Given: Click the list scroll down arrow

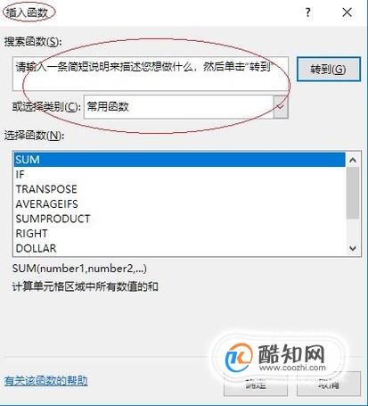Looking at the screenshot, I should tap(353, 248).
